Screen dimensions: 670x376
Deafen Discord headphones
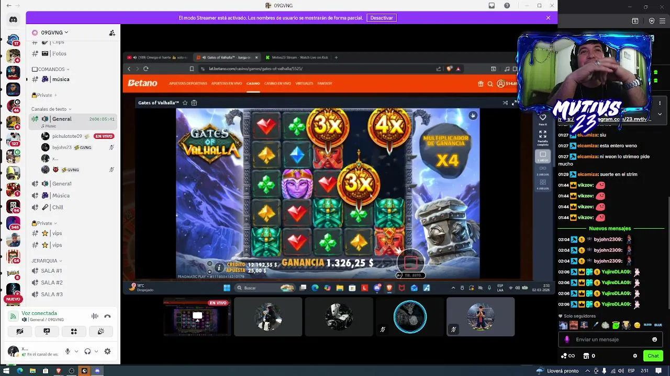coord(87,351)
